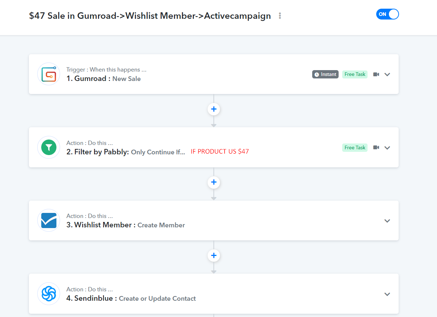Click 'Action : Do this ...' above Wishlist Member
Image resolution: width=437 pixels, height=317 pixels.
pyautogui.click(x=89, y=216)
